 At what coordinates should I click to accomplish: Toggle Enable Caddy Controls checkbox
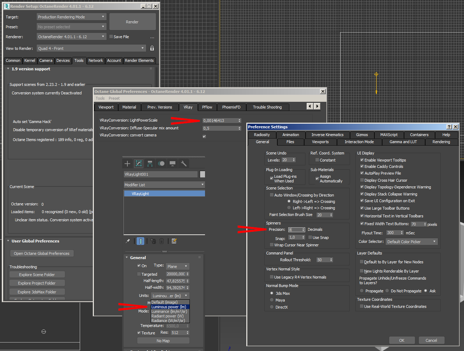coord(362,166)
